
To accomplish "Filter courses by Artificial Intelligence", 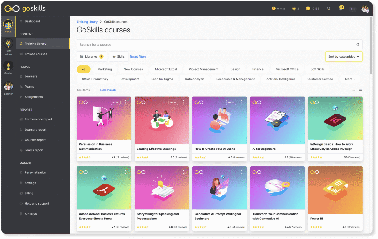I will coord(281,79).
